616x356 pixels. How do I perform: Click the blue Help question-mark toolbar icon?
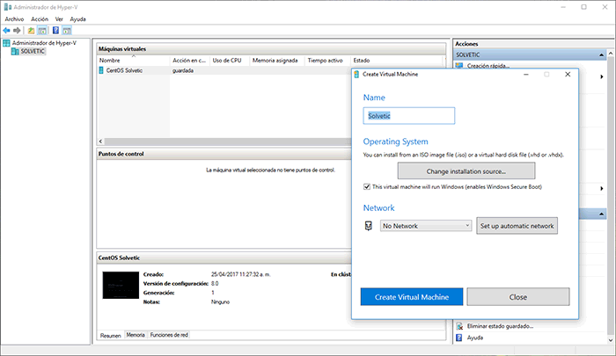click(55, 30)
